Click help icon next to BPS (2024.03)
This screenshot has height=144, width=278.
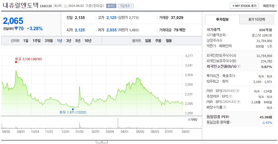(x=239, y=102)
